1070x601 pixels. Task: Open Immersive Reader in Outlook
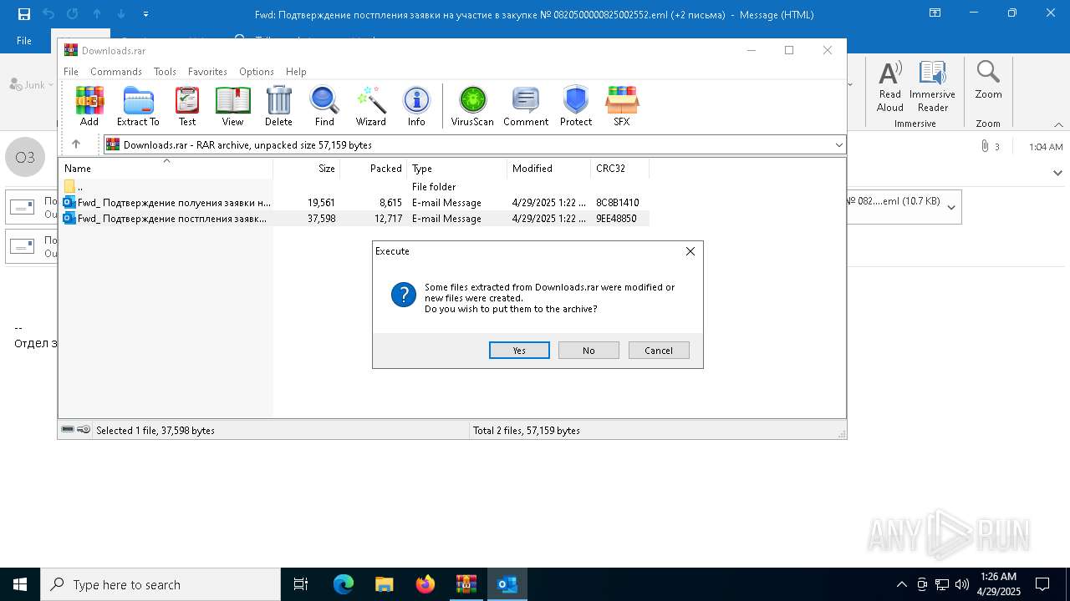[933, 87]
